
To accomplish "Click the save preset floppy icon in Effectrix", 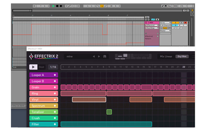I will click(105, 56).
